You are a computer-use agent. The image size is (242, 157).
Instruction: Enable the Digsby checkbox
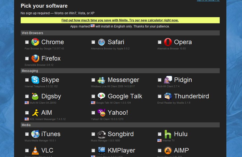tap(27, 96)
